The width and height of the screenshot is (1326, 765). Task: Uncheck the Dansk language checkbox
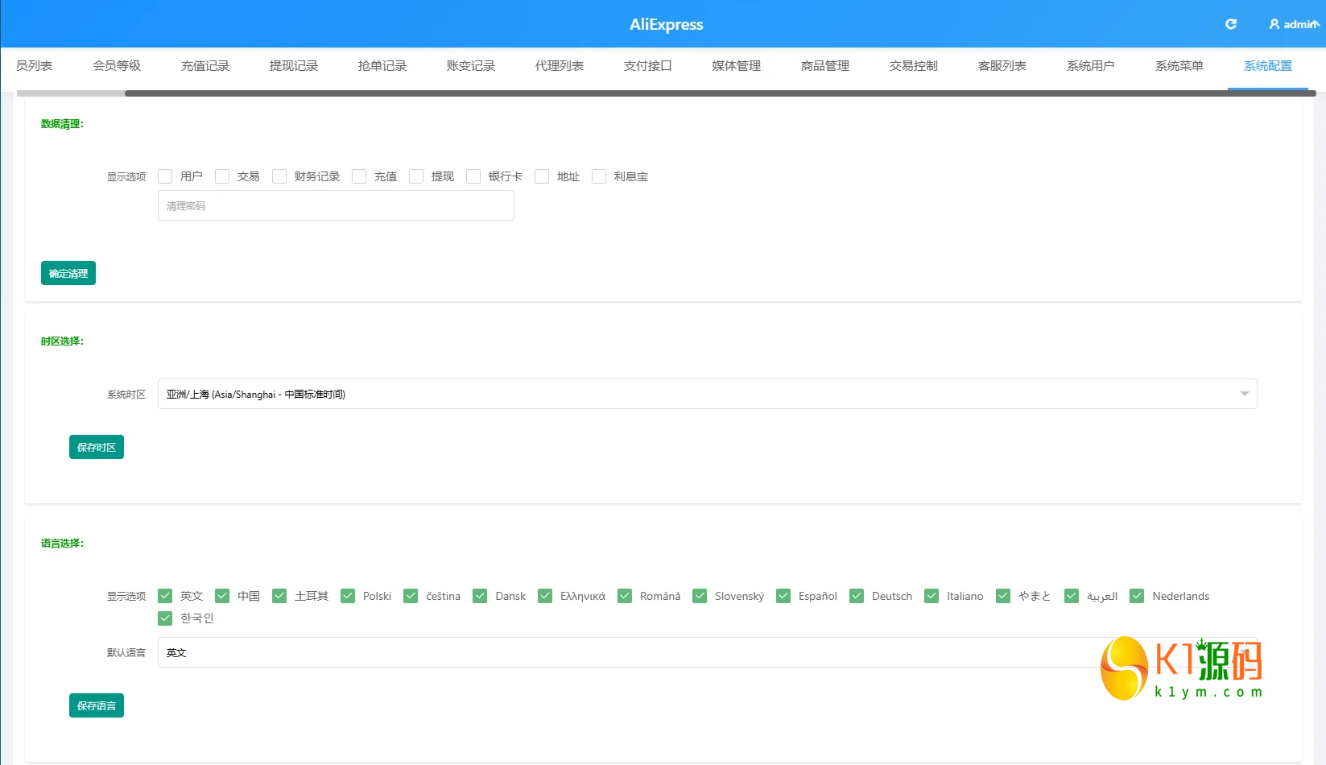480,596
